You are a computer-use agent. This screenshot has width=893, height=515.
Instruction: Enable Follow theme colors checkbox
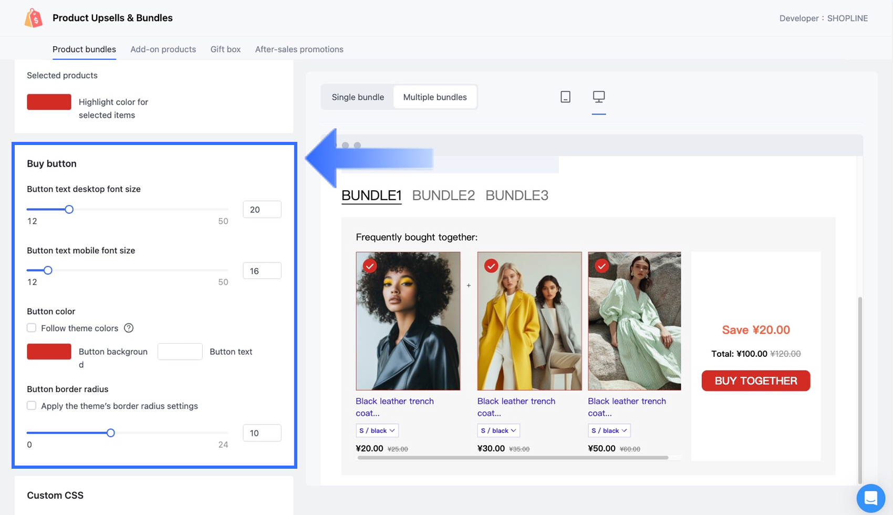[32, 328]
